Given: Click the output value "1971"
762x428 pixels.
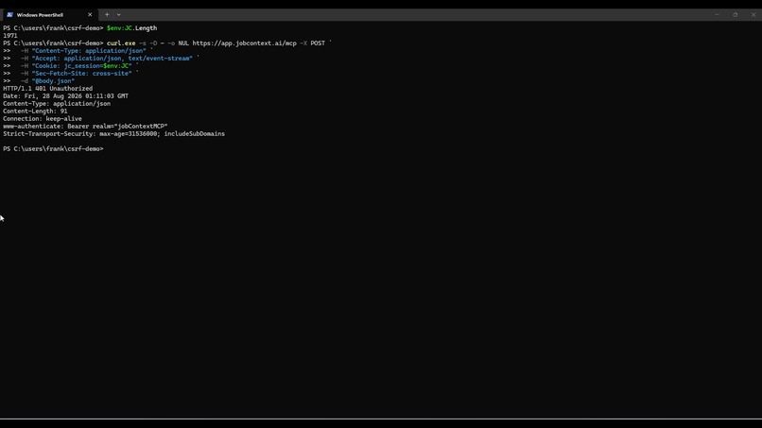Looking at the screenshot, I should 10,36.
